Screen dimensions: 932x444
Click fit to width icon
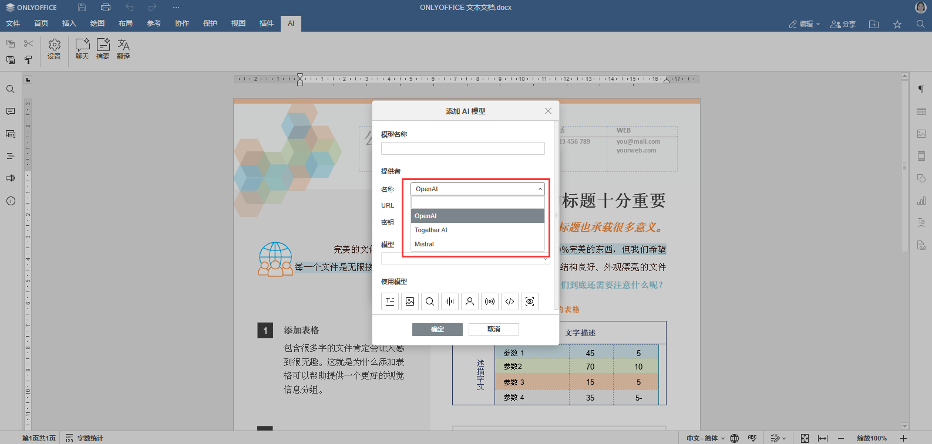(x=823, y=438)
